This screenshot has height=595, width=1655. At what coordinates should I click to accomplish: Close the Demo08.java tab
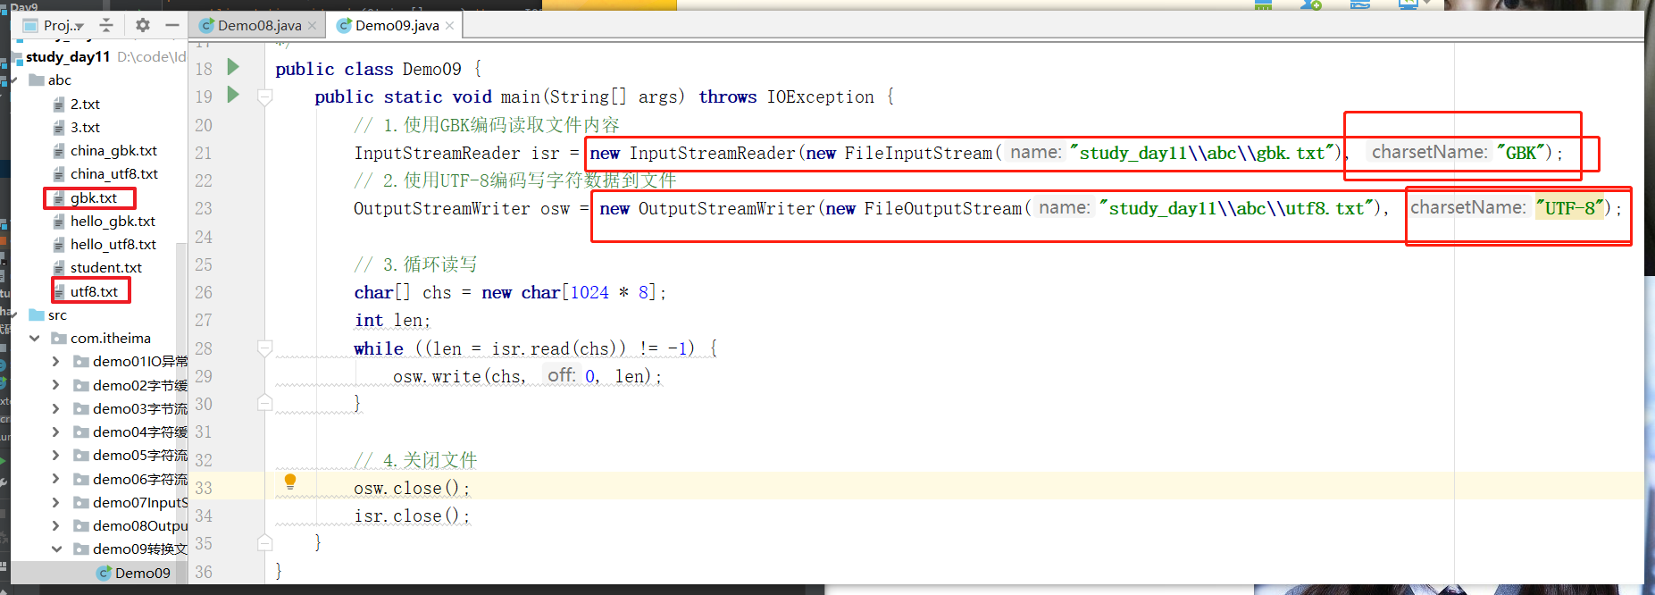[x=313, y=26]
